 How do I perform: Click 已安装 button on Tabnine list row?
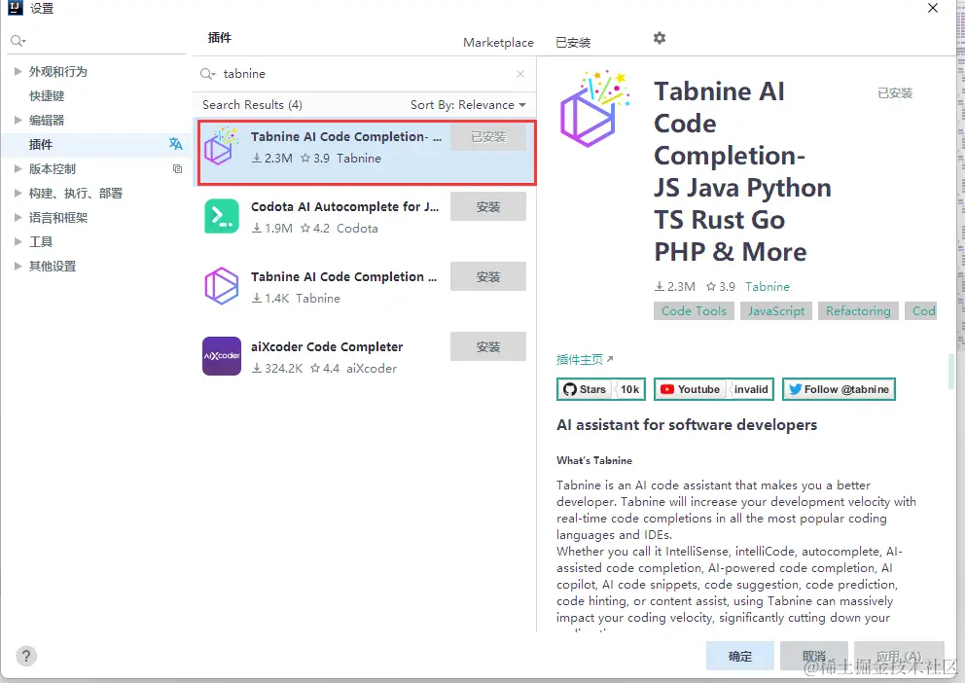pyautogui.click(x=488, y=136)
